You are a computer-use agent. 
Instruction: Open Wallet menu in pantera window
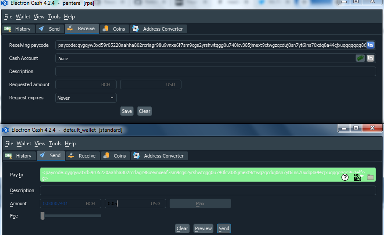[23, 17]
